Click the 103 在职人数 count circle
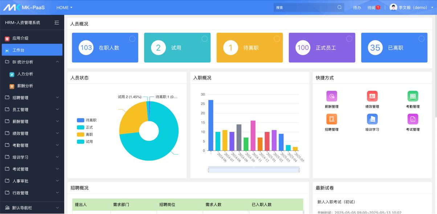Viewport: 437px width, 214px height. coord(86,48)
